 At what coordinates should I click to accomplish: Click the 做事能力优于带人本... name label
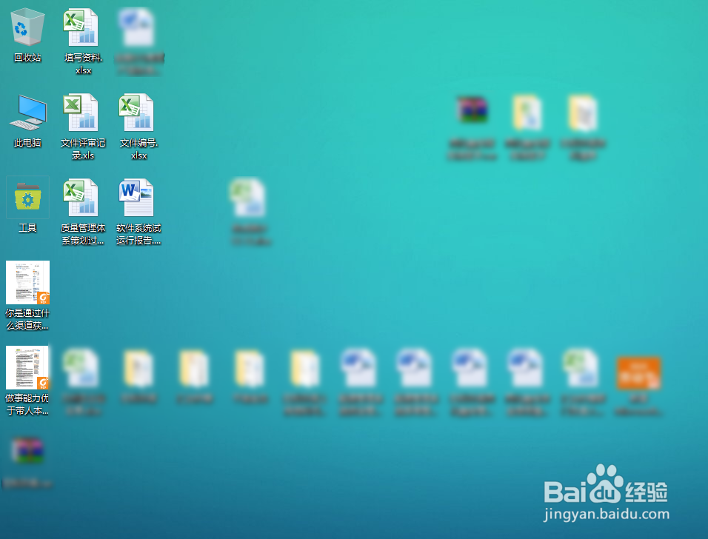(x=27, y=404)
